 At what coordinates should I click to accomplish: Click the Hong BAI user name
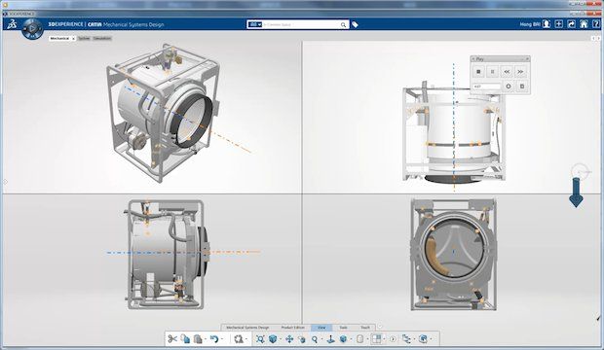(x=530, y=24)
